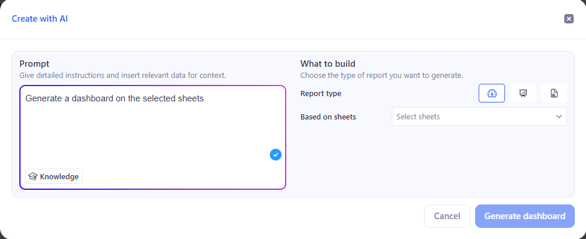Select the Dashboard report type icon

click(492, 93)
